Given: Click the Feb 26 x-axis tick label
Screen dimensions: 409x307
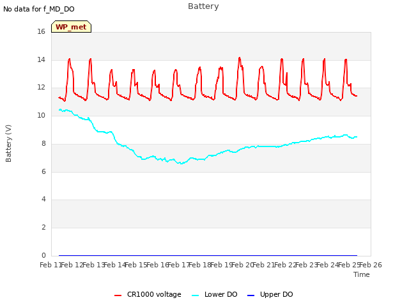Looking at the screenshot, I should point(371,265).
